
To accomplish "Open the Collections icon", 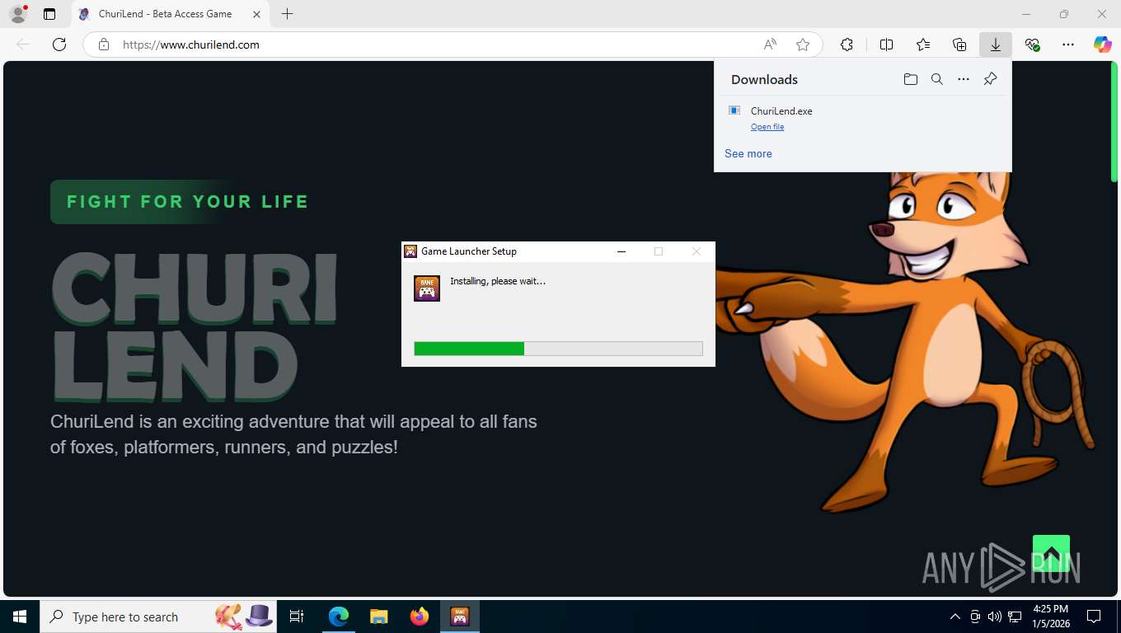I will pyautogui.click(x=959, y=45).
